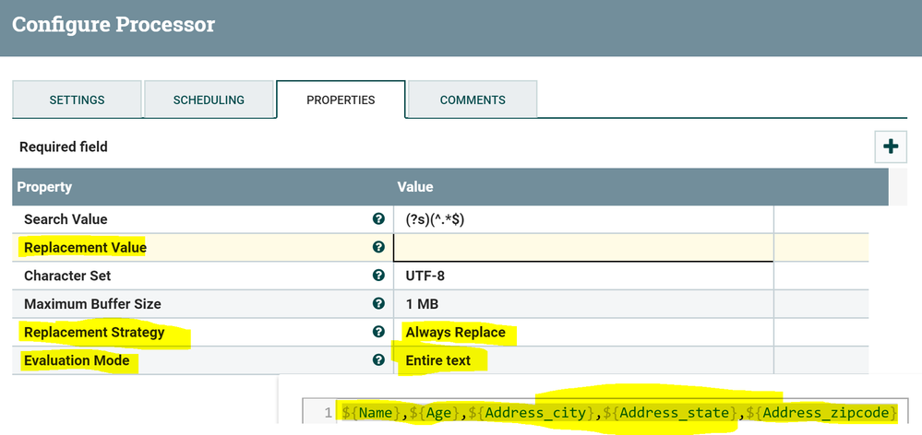
Task: Click help icon for Replacement Value
Action: pos(378,247)
